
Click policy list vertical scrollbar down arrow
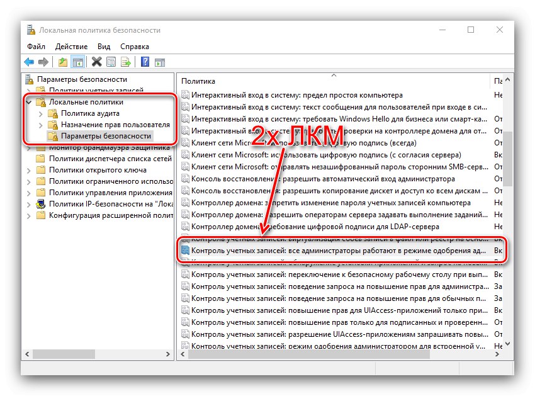click(508, 343)
